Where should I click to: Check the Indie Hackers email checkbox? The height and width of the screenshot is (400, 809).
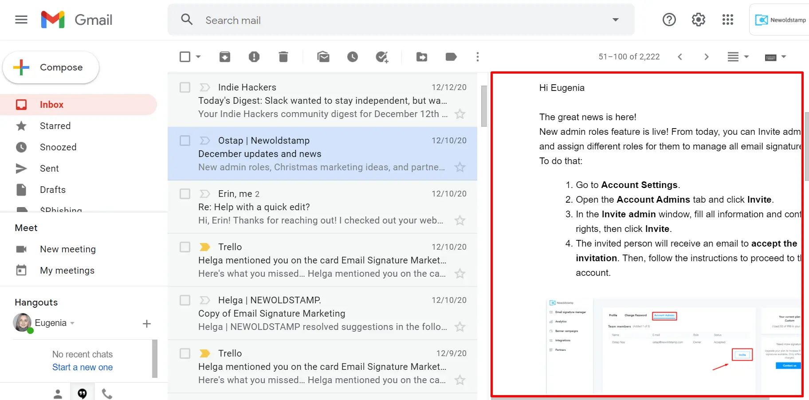point(185,87)
